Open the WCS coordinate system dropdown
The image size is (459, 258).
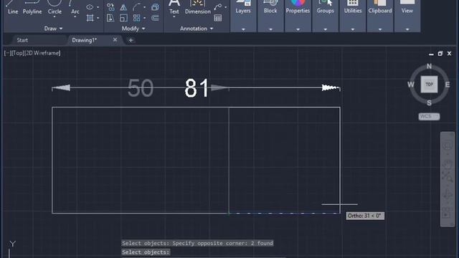(429, 116)
